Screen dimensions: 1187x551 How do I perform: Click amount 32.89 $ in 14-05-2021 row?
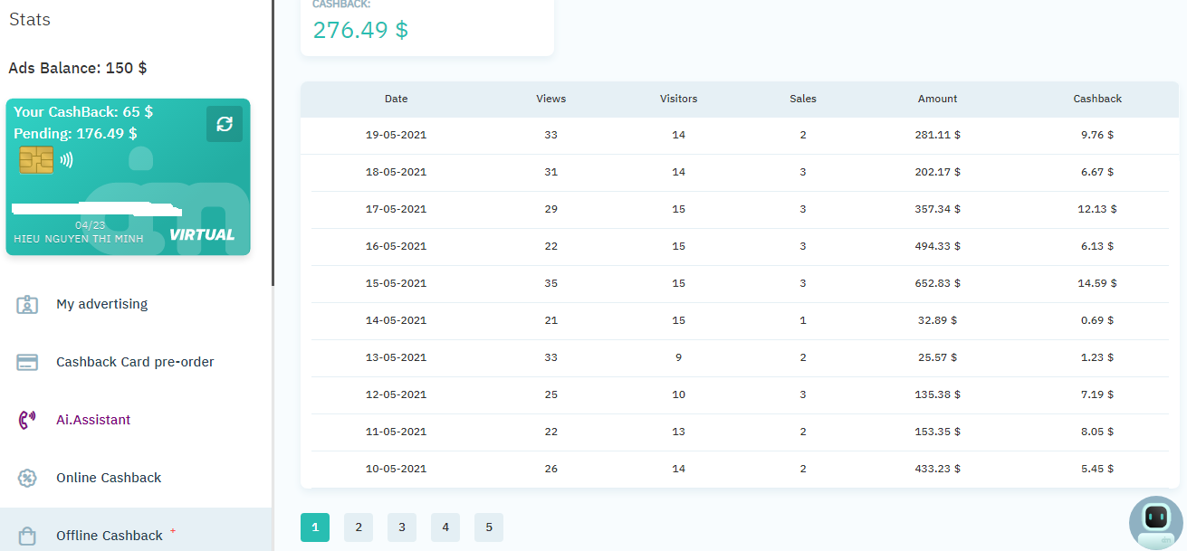[x=937, y=320]
